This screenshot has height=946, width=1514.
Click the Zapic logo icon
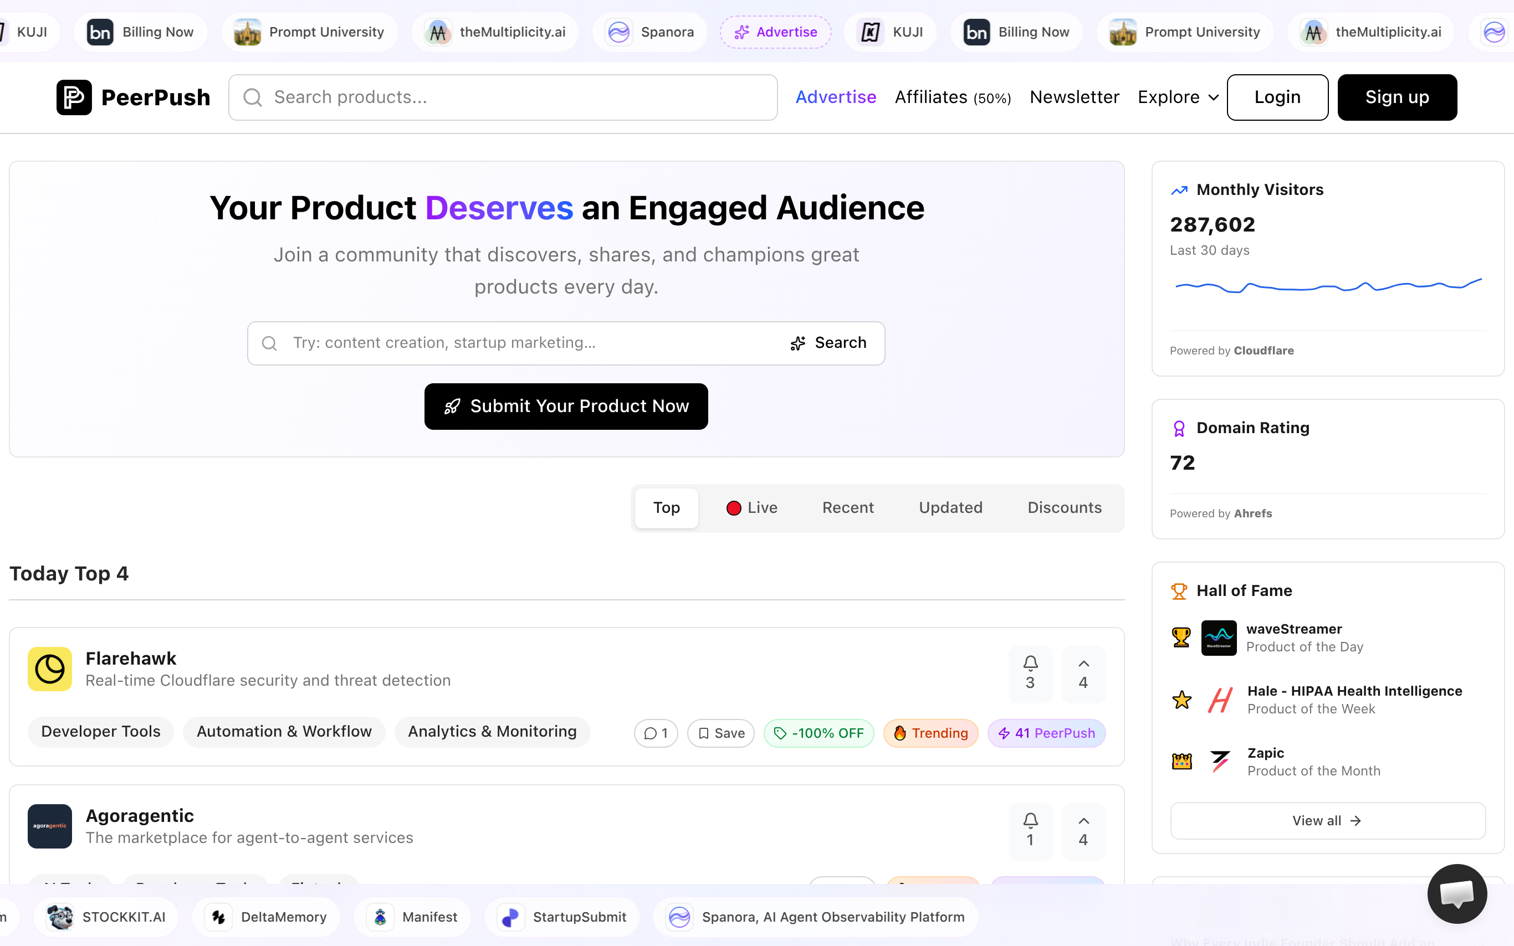click(x=1219, y=762)
